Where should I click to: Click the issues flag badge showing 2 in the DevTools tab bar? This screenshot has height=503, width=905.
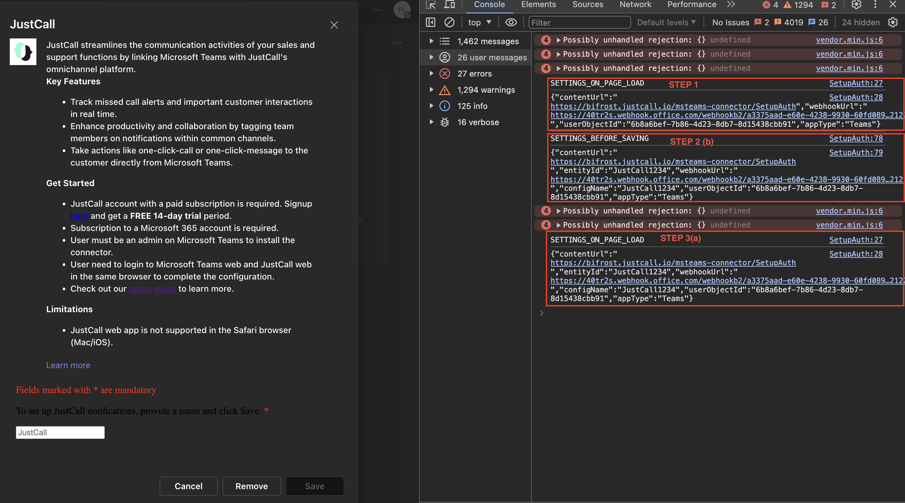[x=829, y=5]
